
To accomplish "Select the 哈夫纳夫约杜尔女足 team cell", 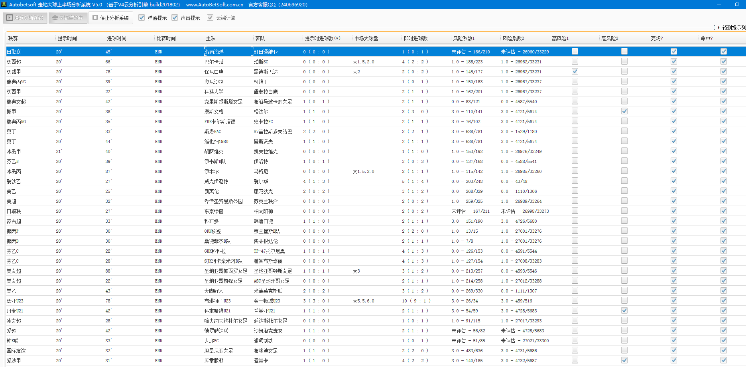I will point(226,321).
